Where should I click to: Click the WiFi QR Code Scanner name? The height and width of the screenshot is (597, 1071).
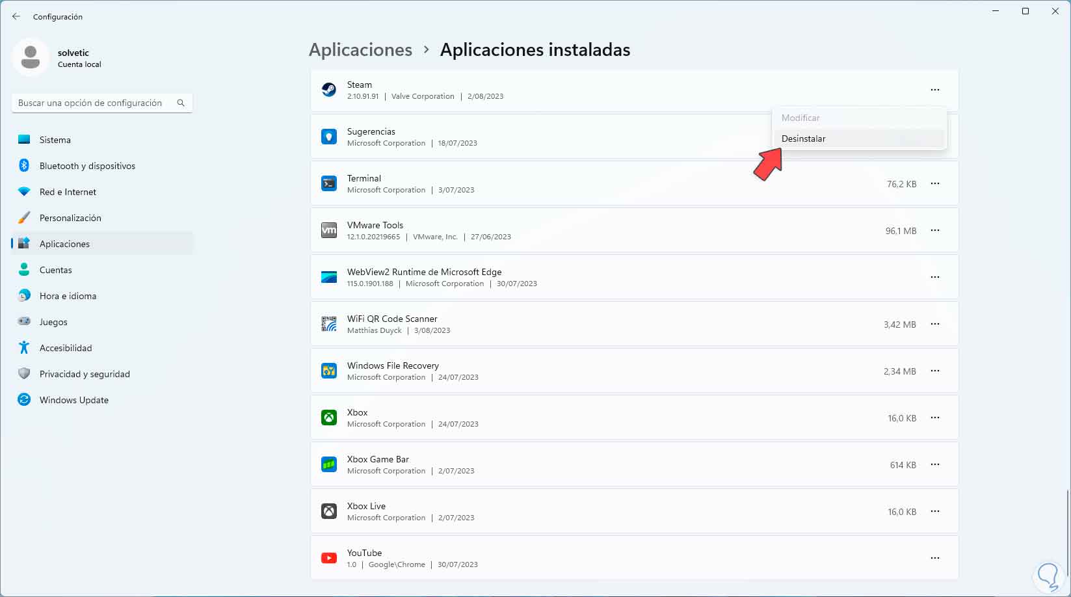[392, 319]
